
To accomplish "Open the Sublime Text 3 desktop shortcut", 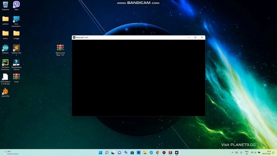I will [16, 50].
